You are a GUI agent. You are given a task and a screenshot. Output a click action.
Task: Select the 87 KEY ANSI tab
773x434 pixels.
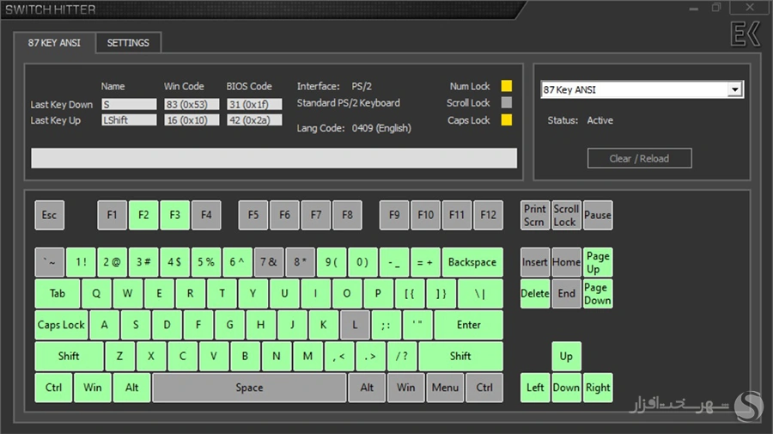coord(54,43)
